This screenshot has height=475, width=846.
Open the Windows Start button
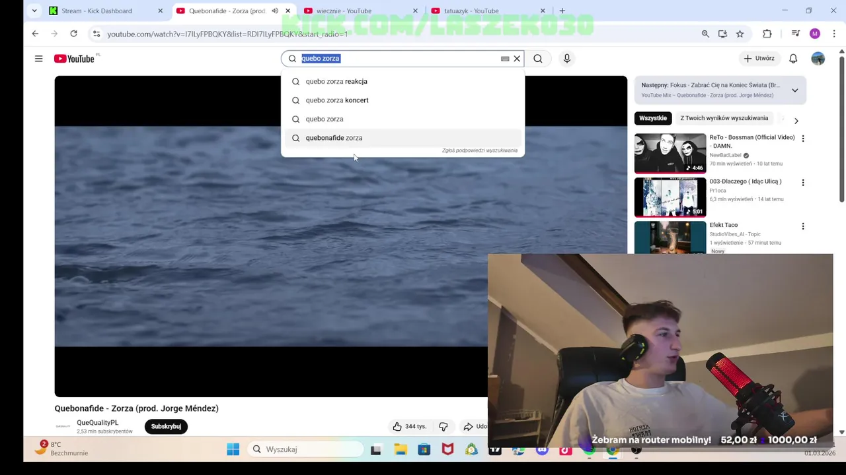233,449
